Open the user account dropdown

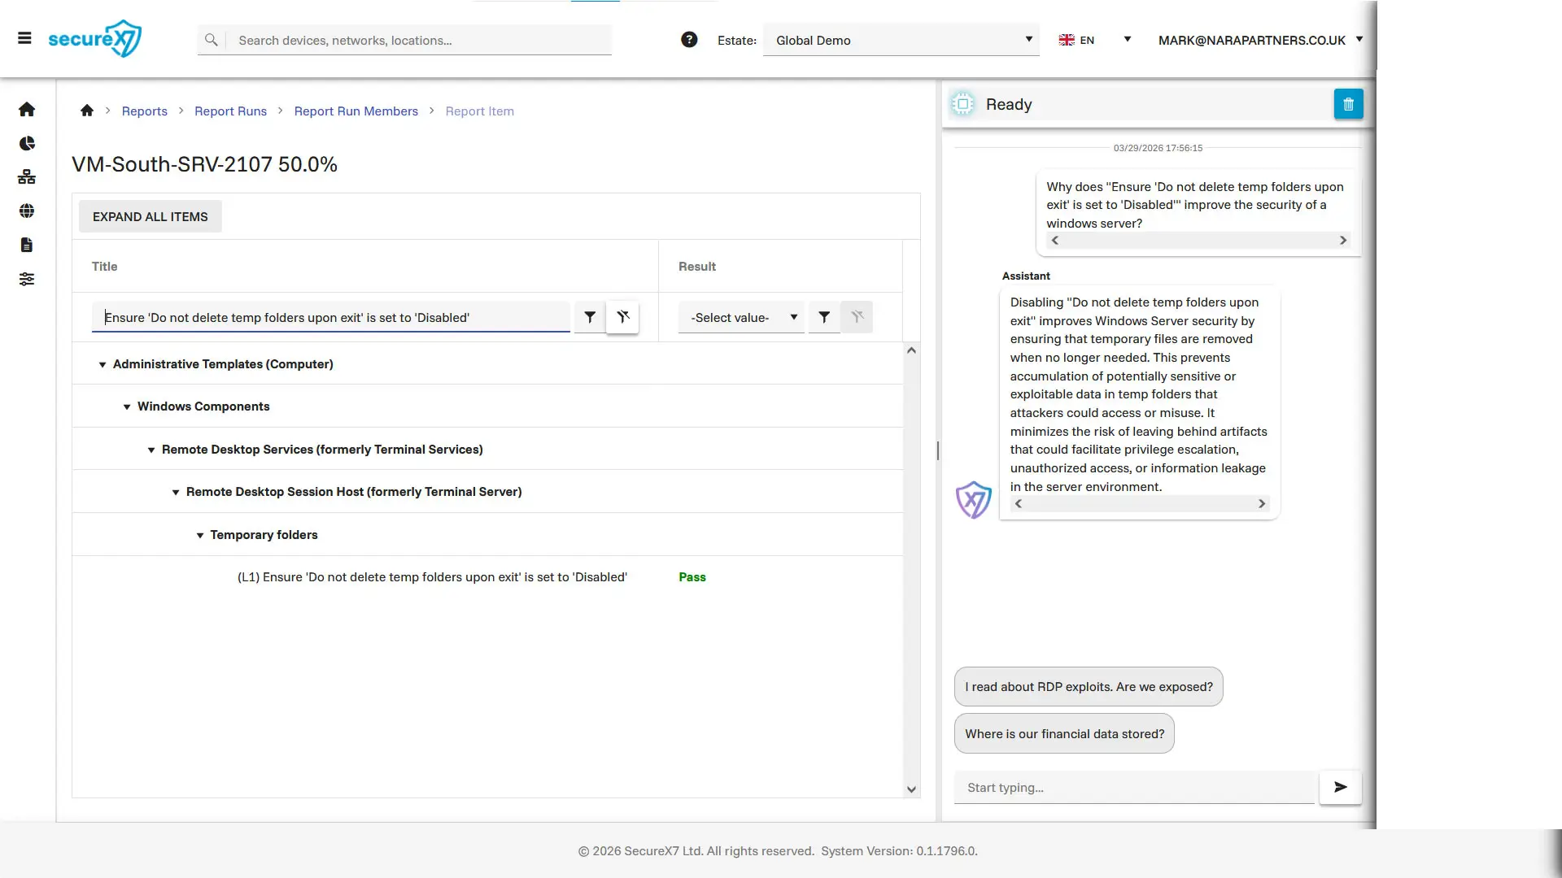tap(1260, 40)
